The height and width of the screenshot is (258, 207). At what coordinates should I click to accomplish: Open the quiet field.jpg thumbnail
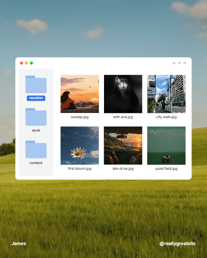(x=166, y=146)
